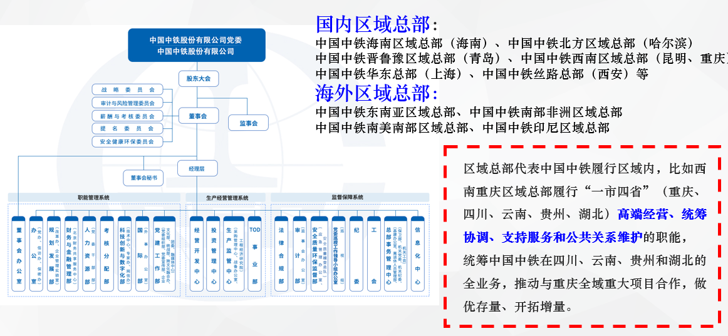Select the line starting 中国中铁东南亚区域总部
The height and width of the screenshot is (336, 728).
pyautogui.click(x=469, y=112)
